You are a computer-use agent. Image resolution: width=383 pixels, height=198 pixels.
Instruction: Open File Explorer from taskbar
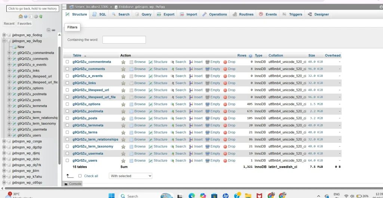248,196
